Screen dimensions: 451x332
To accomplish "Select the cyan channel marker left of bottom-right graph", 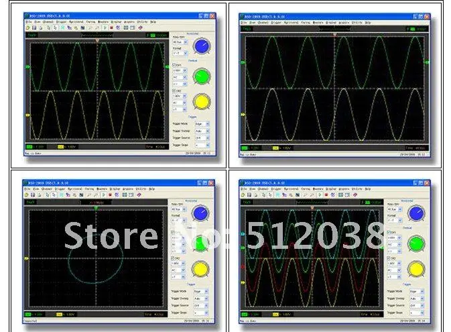I will 243,234.
